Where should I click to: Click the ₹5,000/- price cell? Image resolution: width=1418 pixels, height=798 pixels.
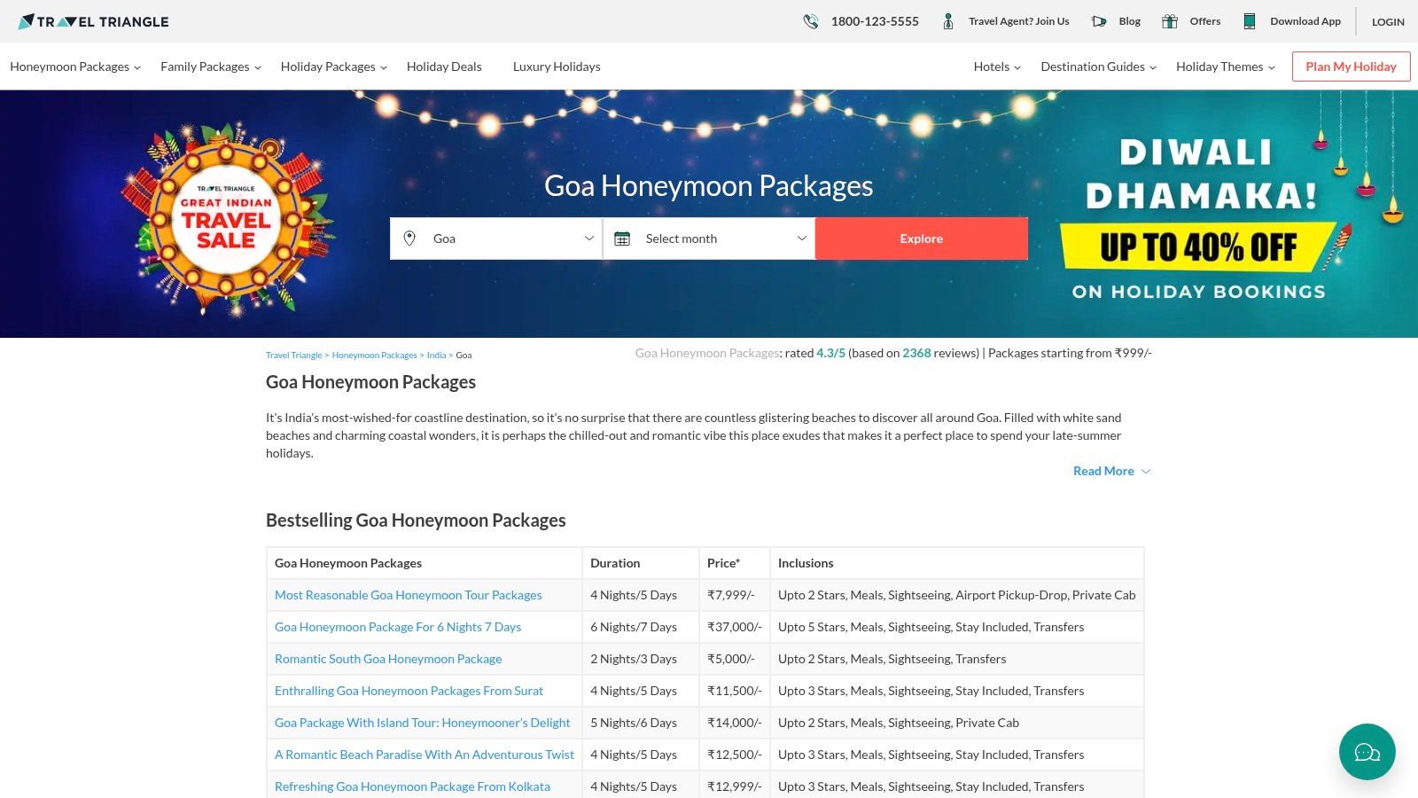coord(734,659)
